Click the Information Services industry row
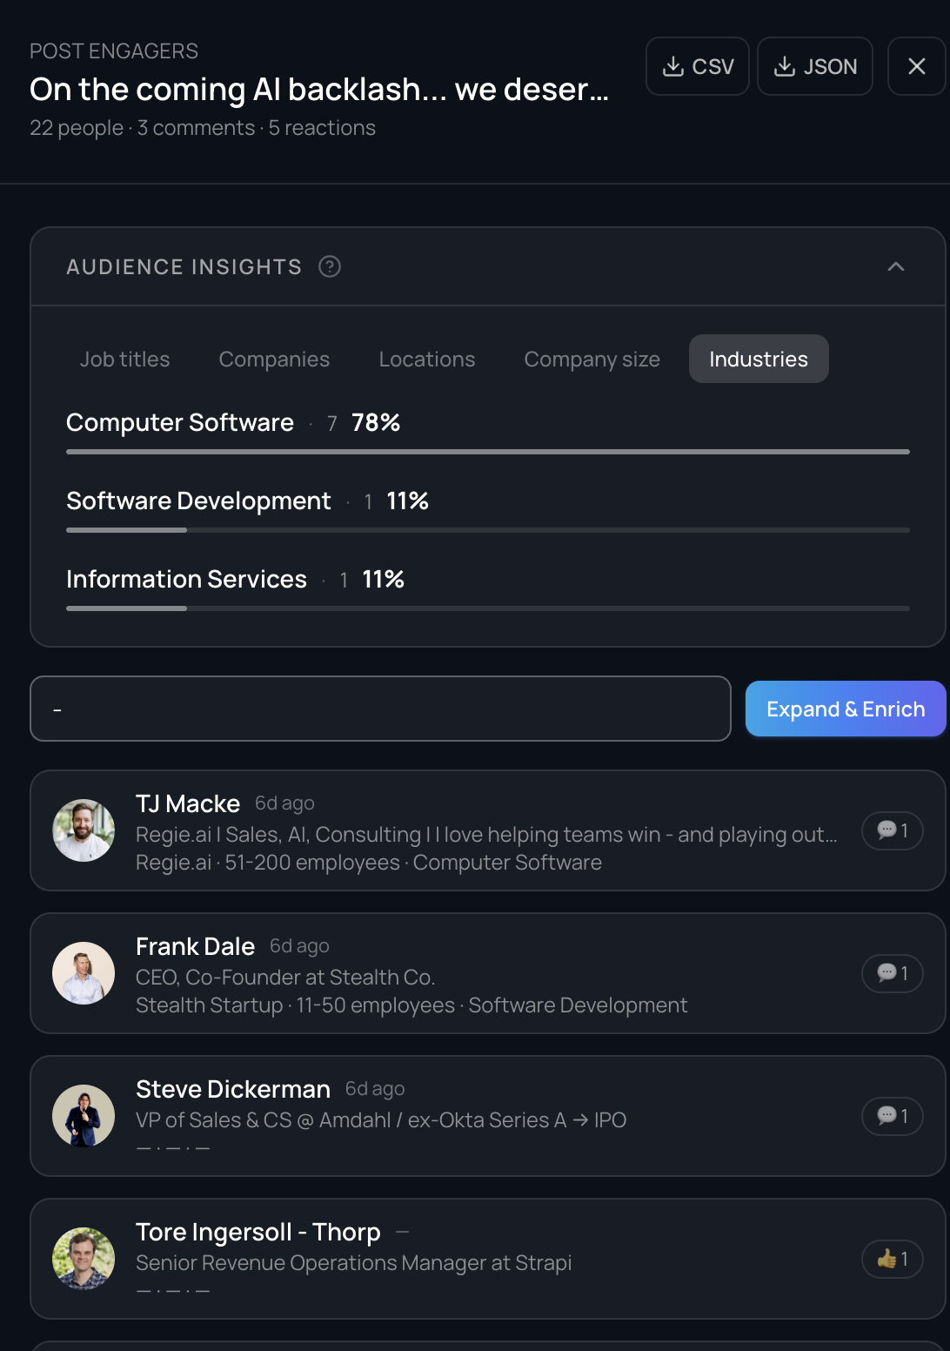The image size is (950, 1351). [x=488, y=588]
